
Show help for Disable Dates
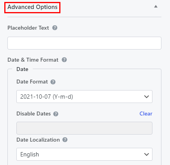click(56, 114)
